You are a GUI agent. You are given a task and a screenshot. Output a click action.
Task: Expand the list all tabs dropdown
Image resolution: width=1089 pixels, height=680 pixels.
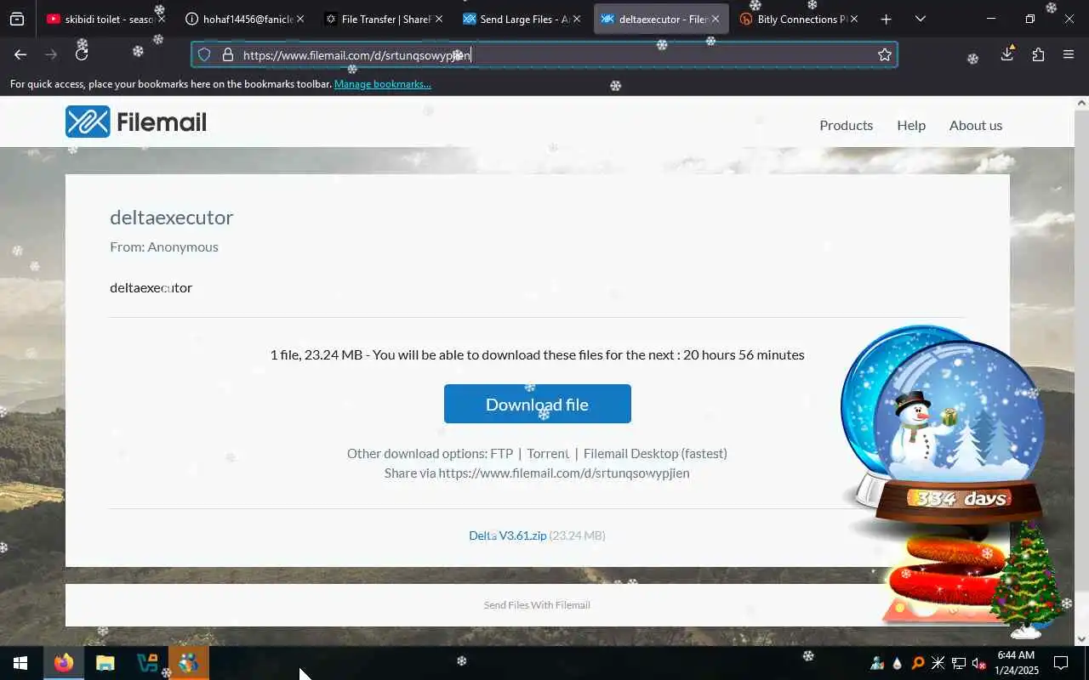coord(921,19)
